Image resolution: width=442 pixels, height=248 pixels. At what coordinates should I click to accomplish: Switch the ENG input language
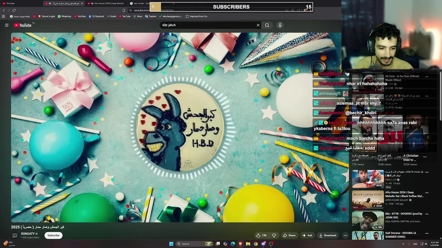(415, 244)
